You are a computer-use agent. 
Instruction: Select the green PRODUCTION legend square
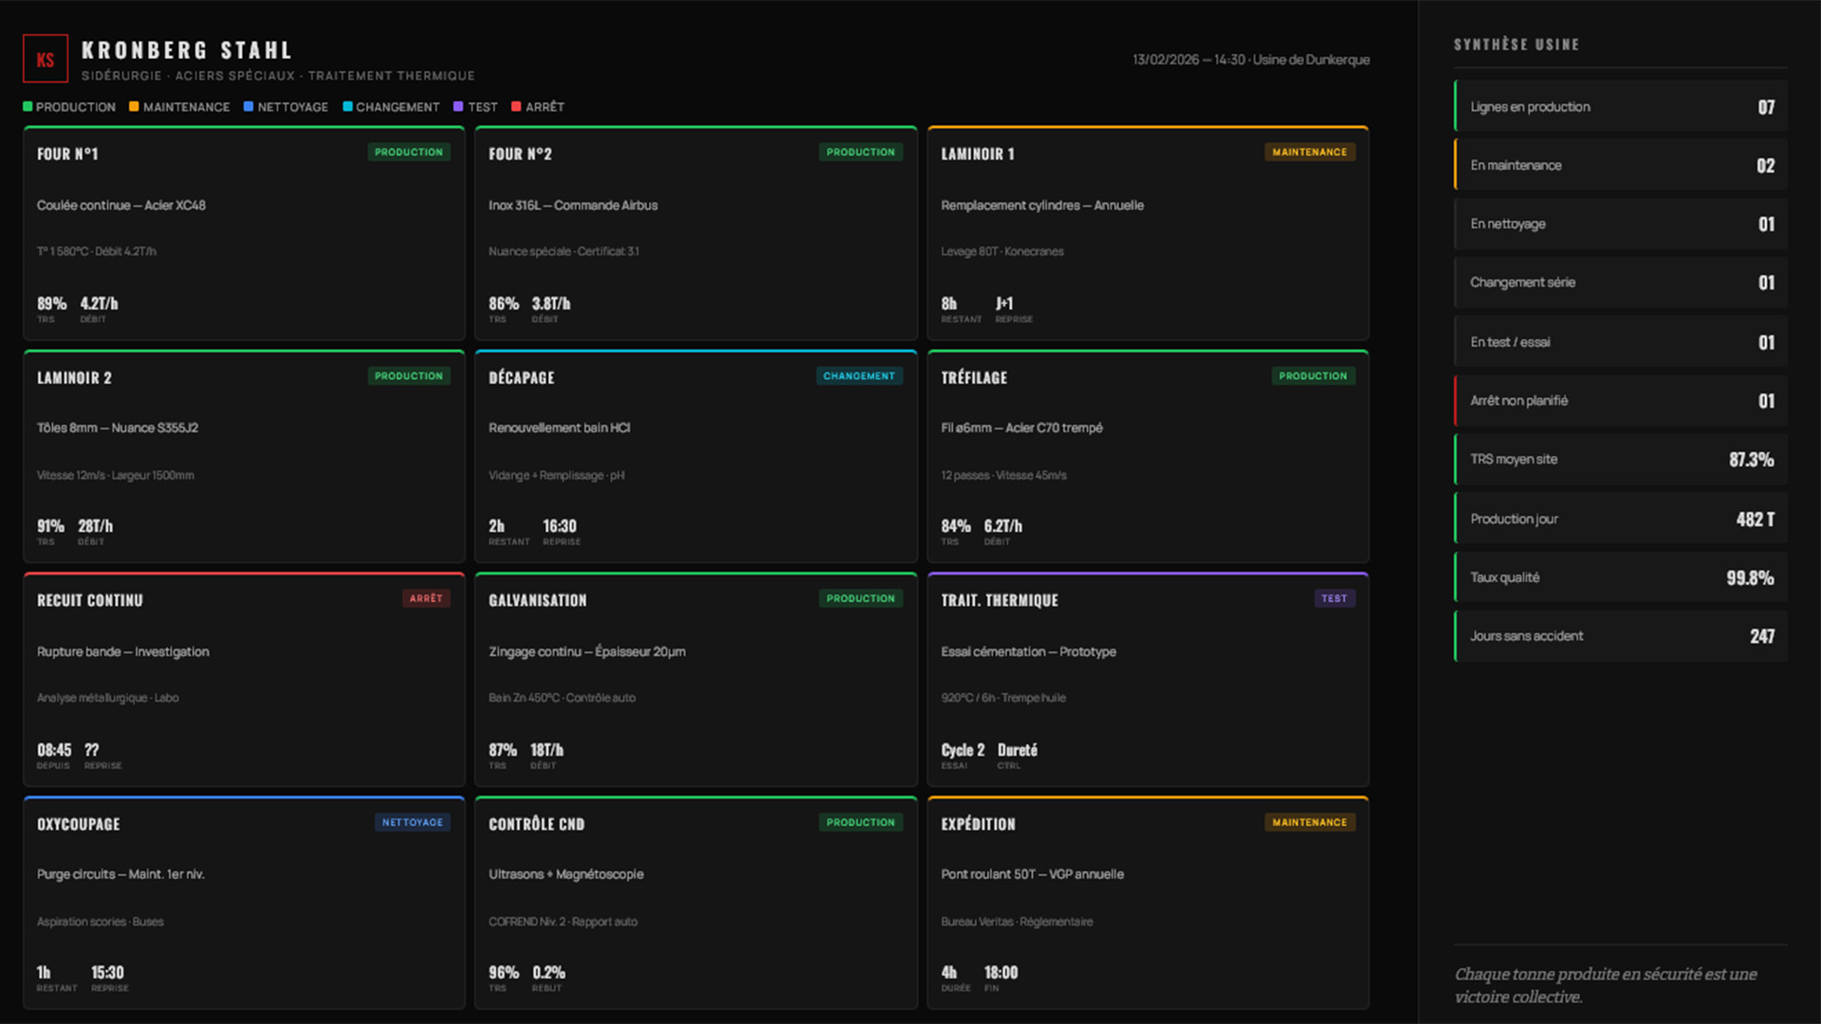click(28, 106)
